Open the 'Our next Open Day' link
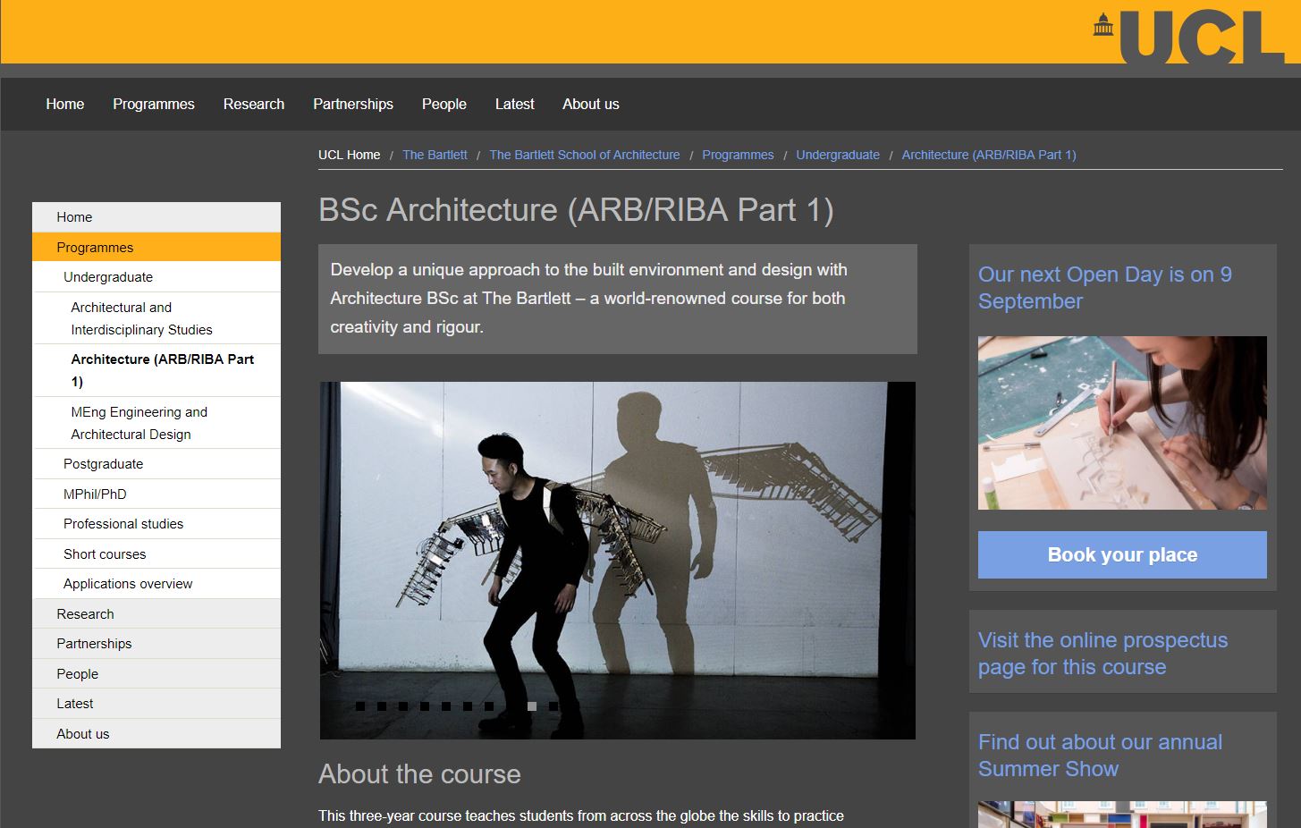This screenshot has width=1301, height=828. [x=1104, y=288]
